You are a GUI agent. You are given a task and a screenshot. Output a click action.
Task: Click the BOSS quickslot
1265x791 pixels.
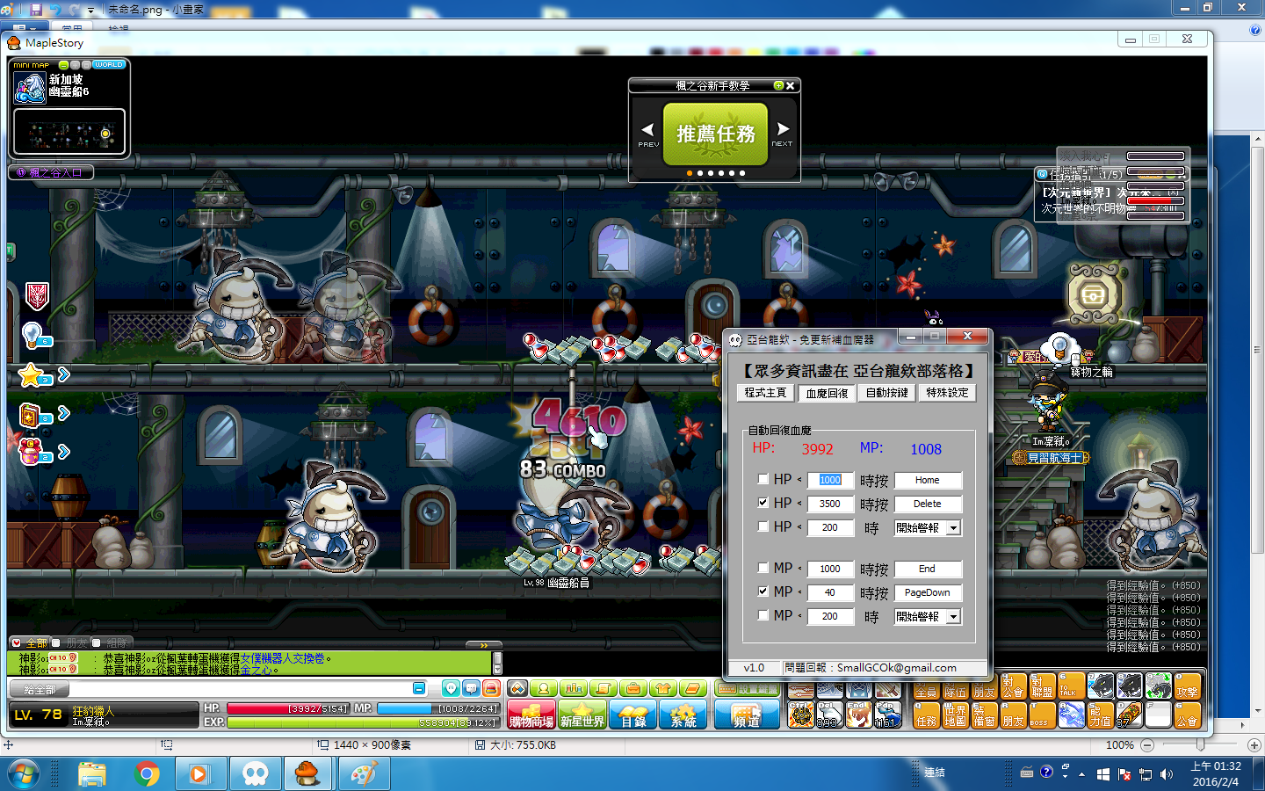coord(1042,715)
